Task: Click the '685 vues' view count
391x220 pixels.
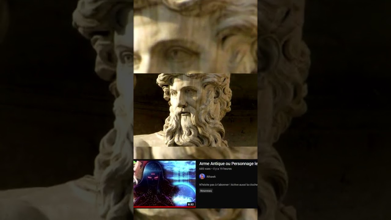Action: 205,169
